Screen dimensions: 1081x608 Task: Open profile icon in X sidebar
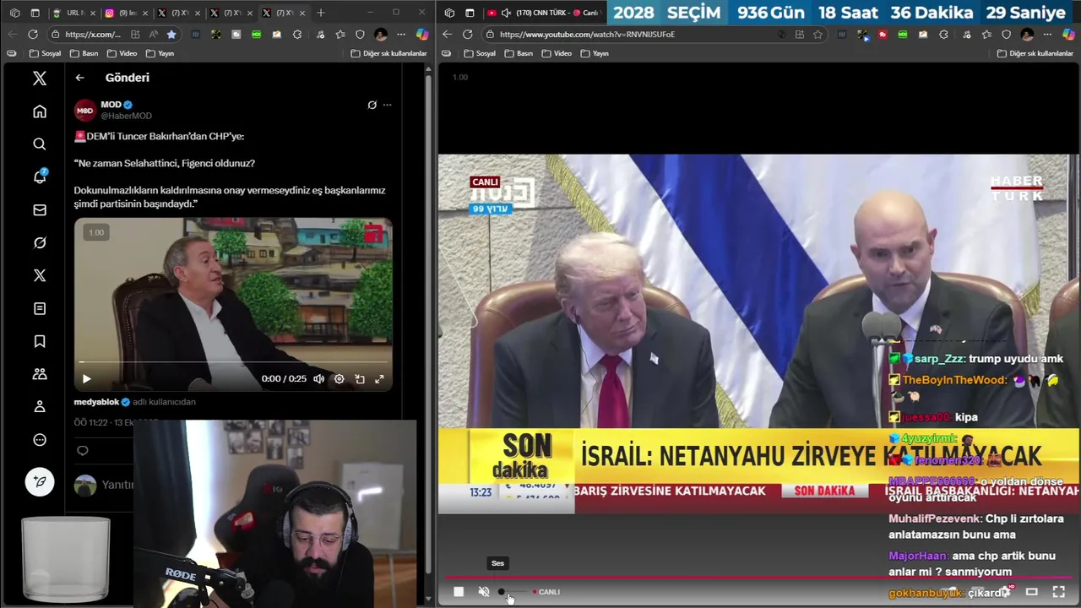(40, 407)
